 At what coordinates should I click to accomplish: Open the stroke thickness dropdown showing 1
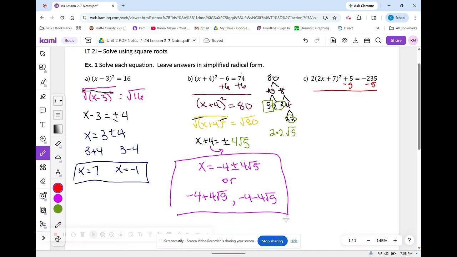point(58,101)
